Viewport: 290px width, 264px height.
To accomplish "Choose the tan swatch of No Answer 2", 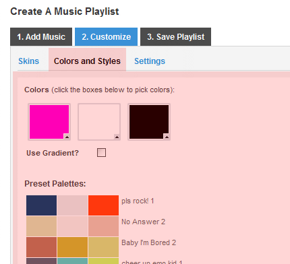I will click(41, 226).
